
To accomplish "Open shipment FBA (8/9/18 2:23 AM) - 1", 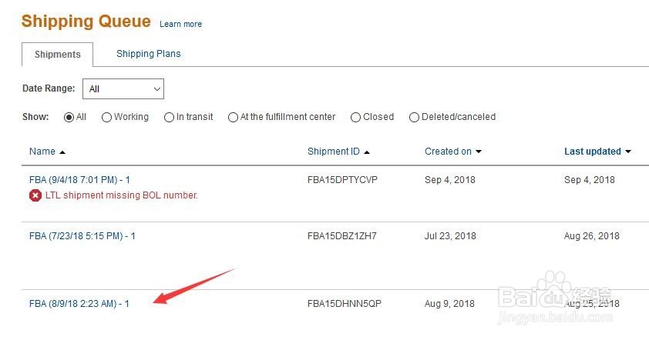I will pyautogui.click(x=79, y=304).
